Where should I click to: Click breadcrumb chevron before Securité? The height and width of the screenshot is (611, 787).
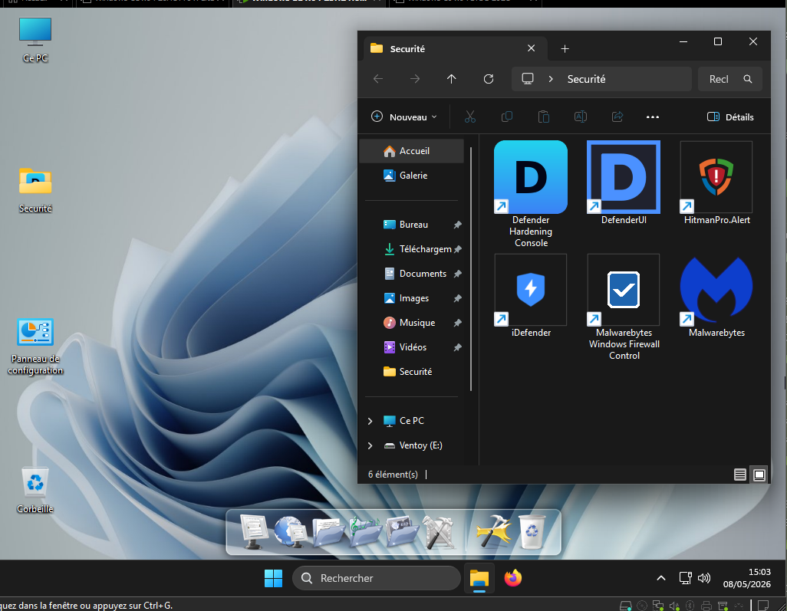pos(551,79)
